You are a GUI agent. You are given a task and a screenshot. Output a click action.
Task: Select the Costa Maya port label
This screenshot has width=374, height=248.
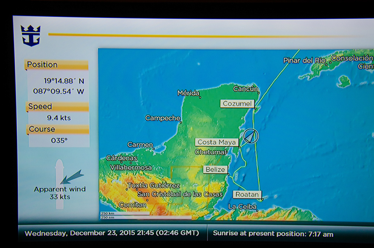(217, 142)
